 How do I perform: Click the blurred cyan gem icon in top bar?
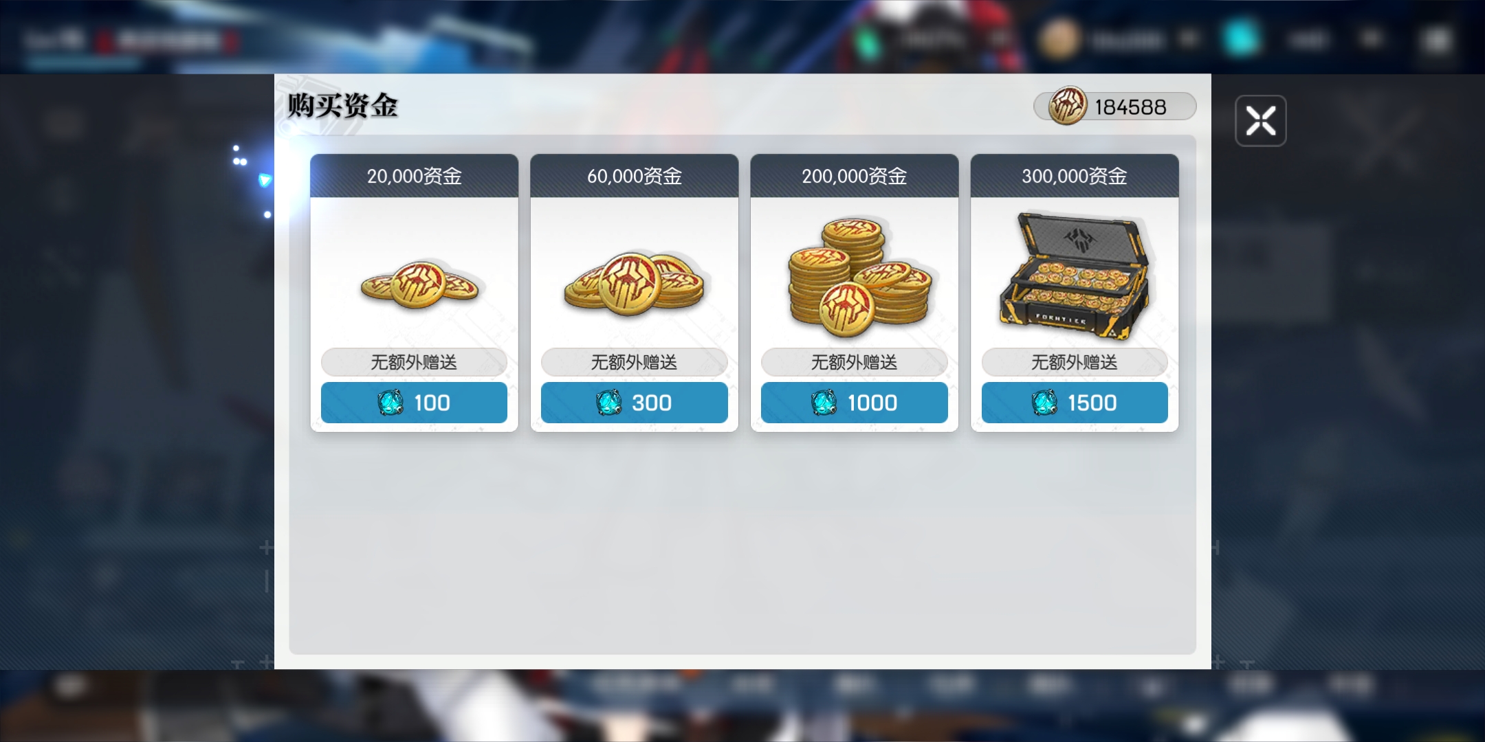pyautogui.click(x=1241, y=38)
